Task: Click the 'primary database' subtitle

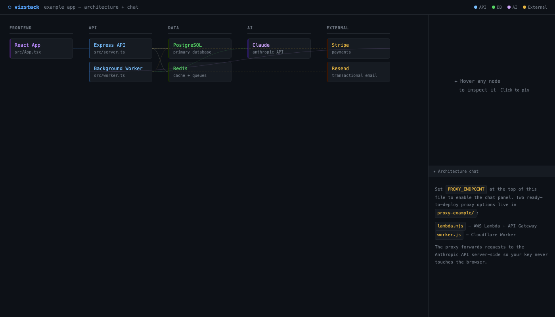Action: pyautogui.click(x=192, y=52)
